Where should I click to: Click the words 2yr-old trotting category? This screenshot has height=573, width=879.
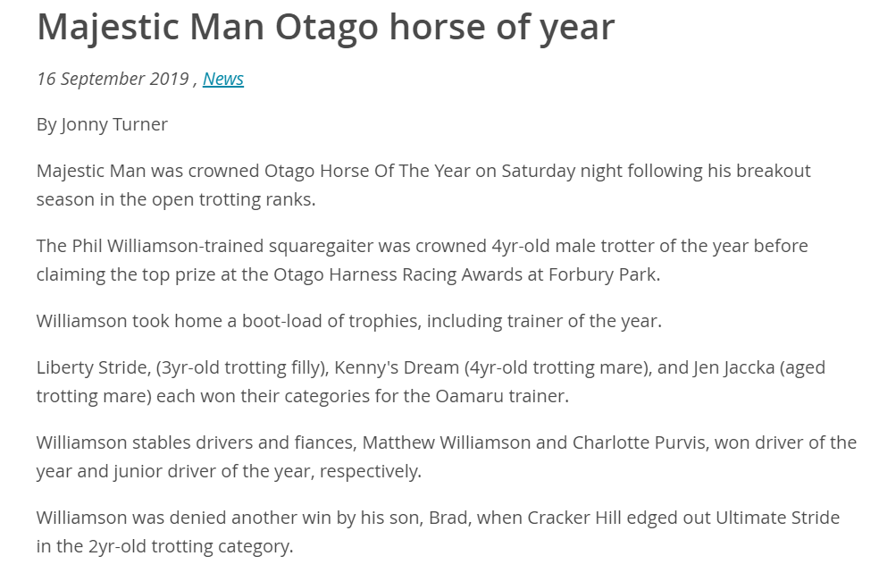pyautogui.click(x=189, y=546)
